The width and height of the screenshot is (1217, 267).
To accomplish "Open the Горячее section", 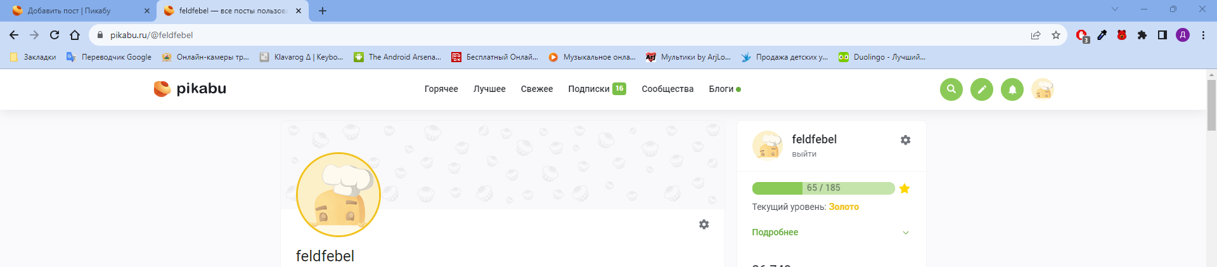I will 441,89.
